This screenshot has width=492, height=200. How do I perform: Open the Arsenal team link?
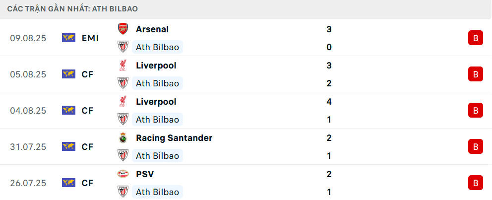pos(152,29)
